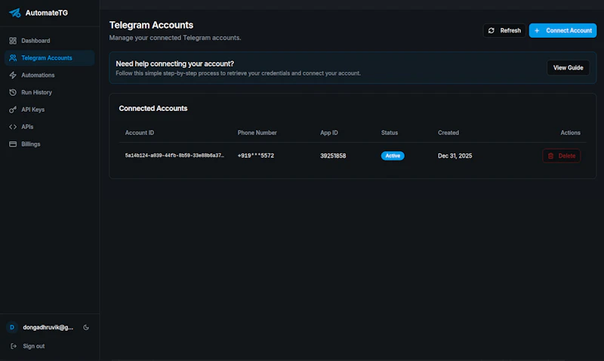Click the created date Dec 31, 2025
The width and height of the screenshot is (604, 361).
click(455, 156)
